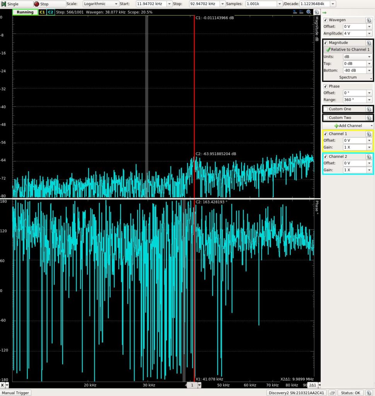Click the green arrow to collapse side panel

pyautogui.click(x=325, y=13)
